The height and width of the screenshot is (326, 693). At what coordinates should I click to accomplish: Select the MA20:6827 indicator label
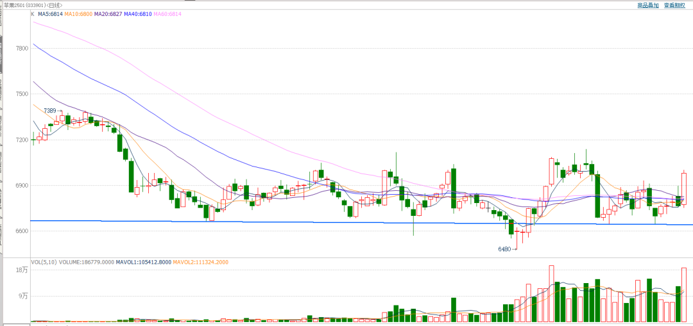coord(108,14)
